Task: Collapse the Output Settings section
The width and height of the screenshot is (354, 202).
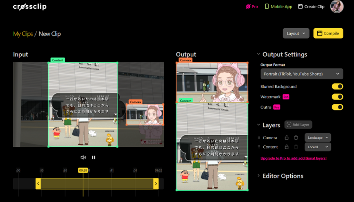Action: click(259, 54)
